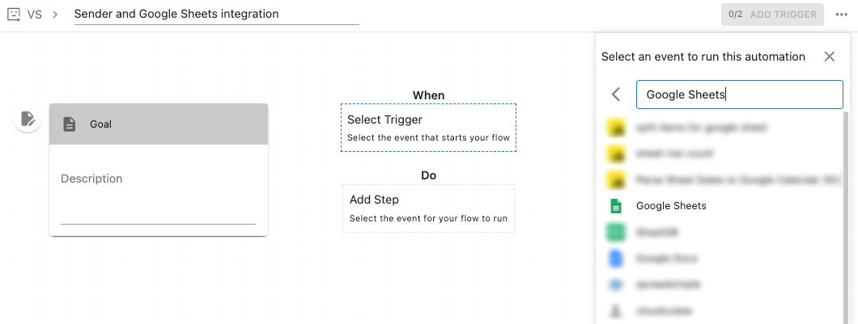
Task: Click the blue Google Docs icon
Action: pyautogui.click(x=615, y=259)
